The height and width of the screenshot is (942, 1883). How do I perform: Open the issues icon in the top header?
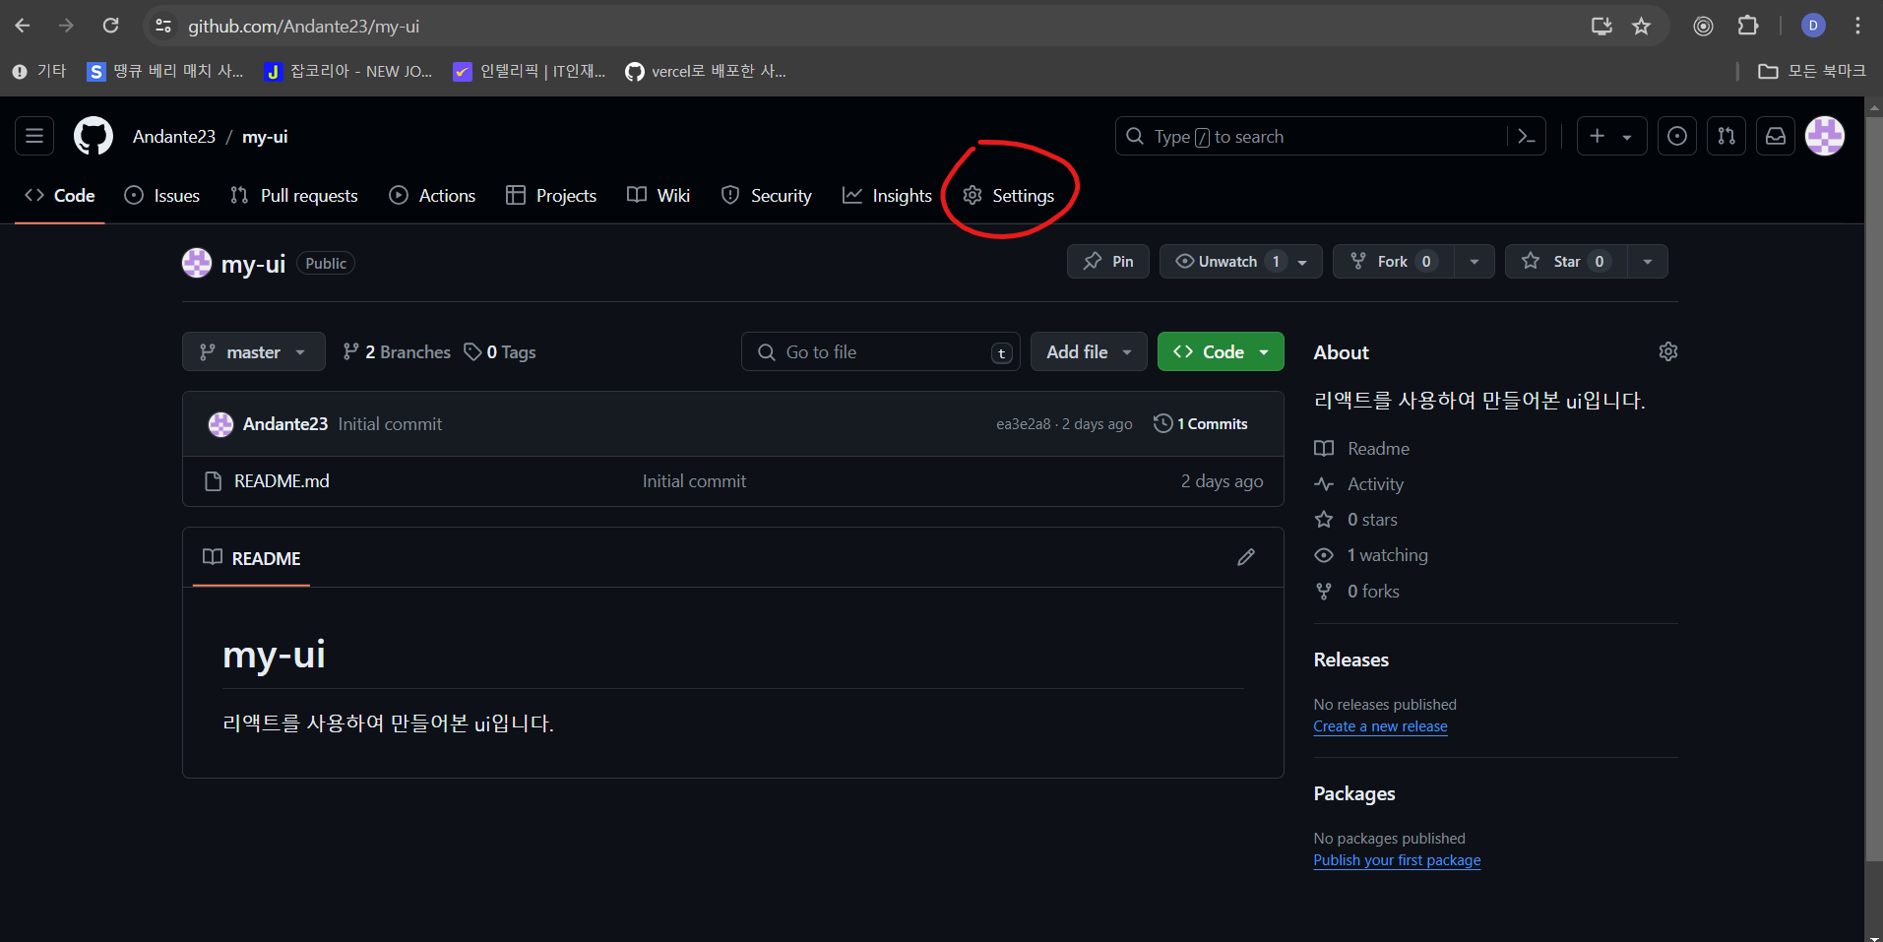(x=1677, y=136)
